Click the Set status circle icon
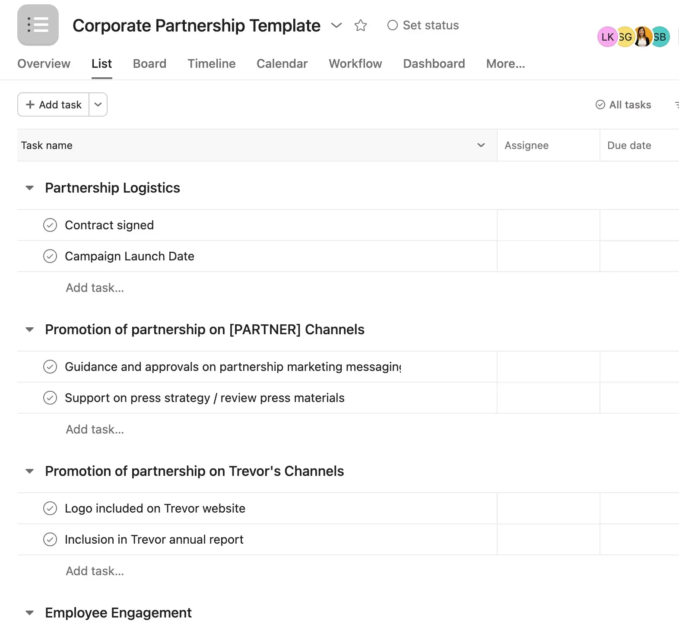 tap(392, 25)
